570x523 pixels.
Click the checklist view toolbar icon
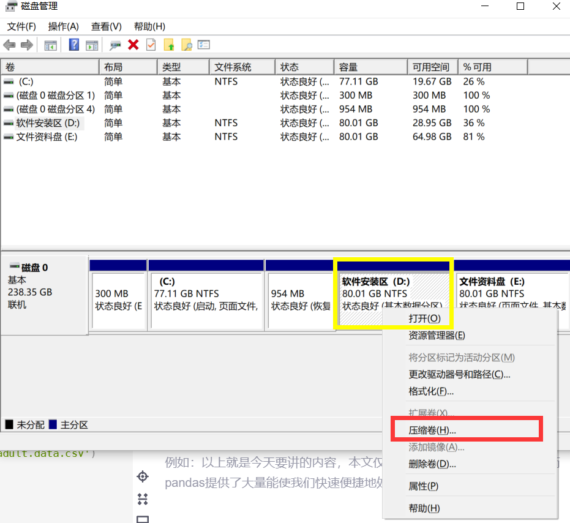click(x=203, y=45)
